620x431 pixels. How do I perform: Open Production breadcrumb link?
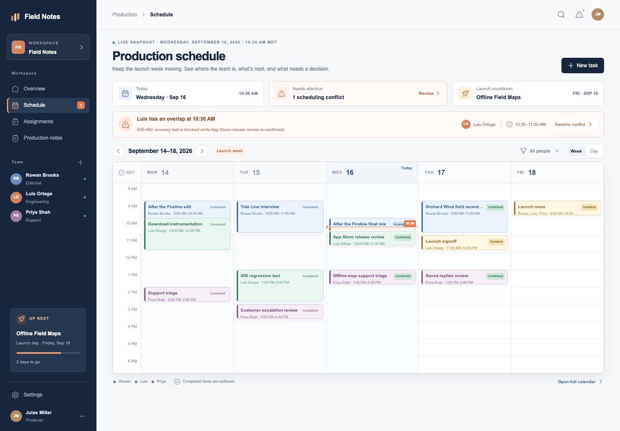click(x=125, y=15)
